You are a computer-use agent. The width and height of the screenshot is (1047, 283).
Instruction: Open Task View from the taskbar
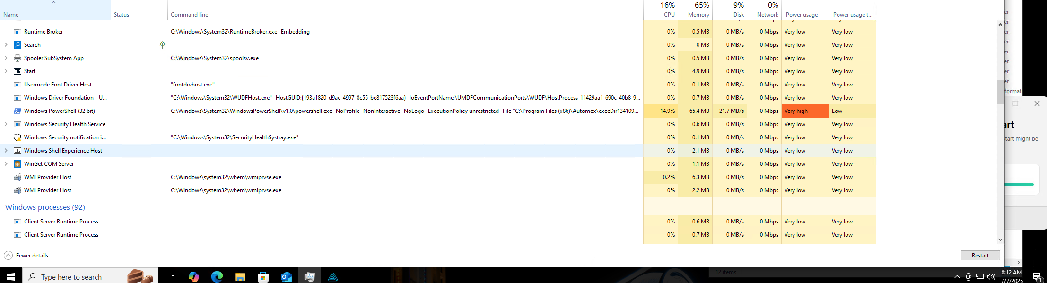pos(169,277)
